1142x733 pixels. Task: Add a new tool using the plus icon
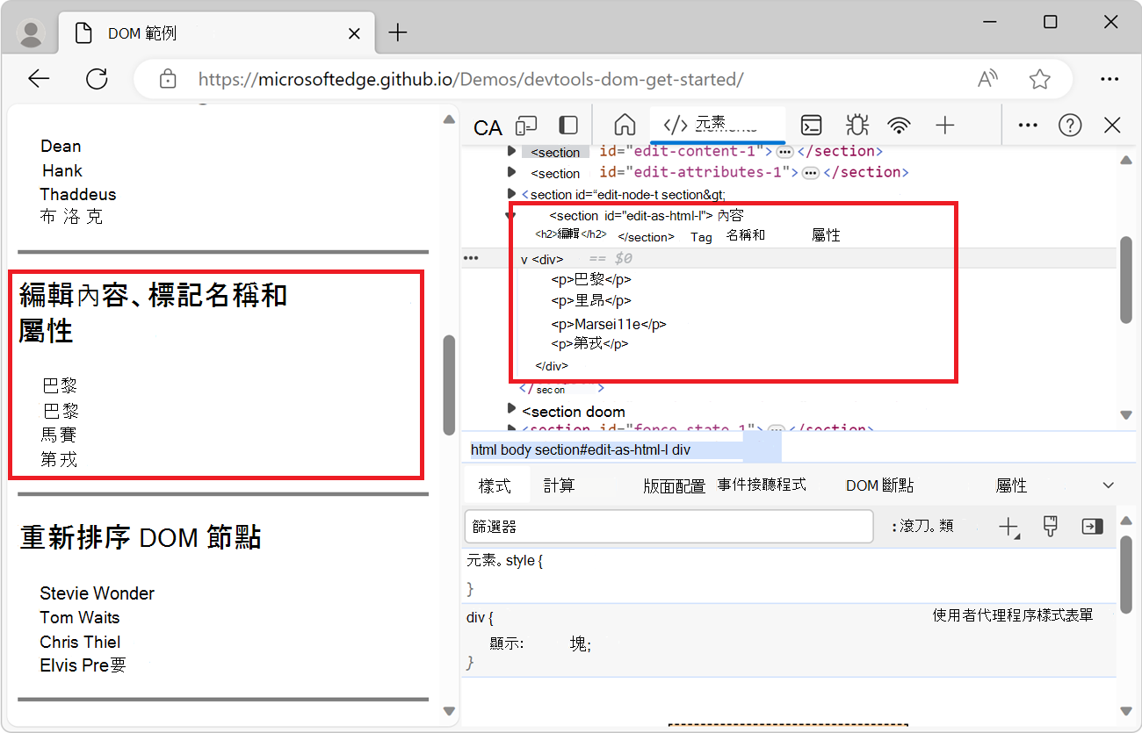pos(944,125)
